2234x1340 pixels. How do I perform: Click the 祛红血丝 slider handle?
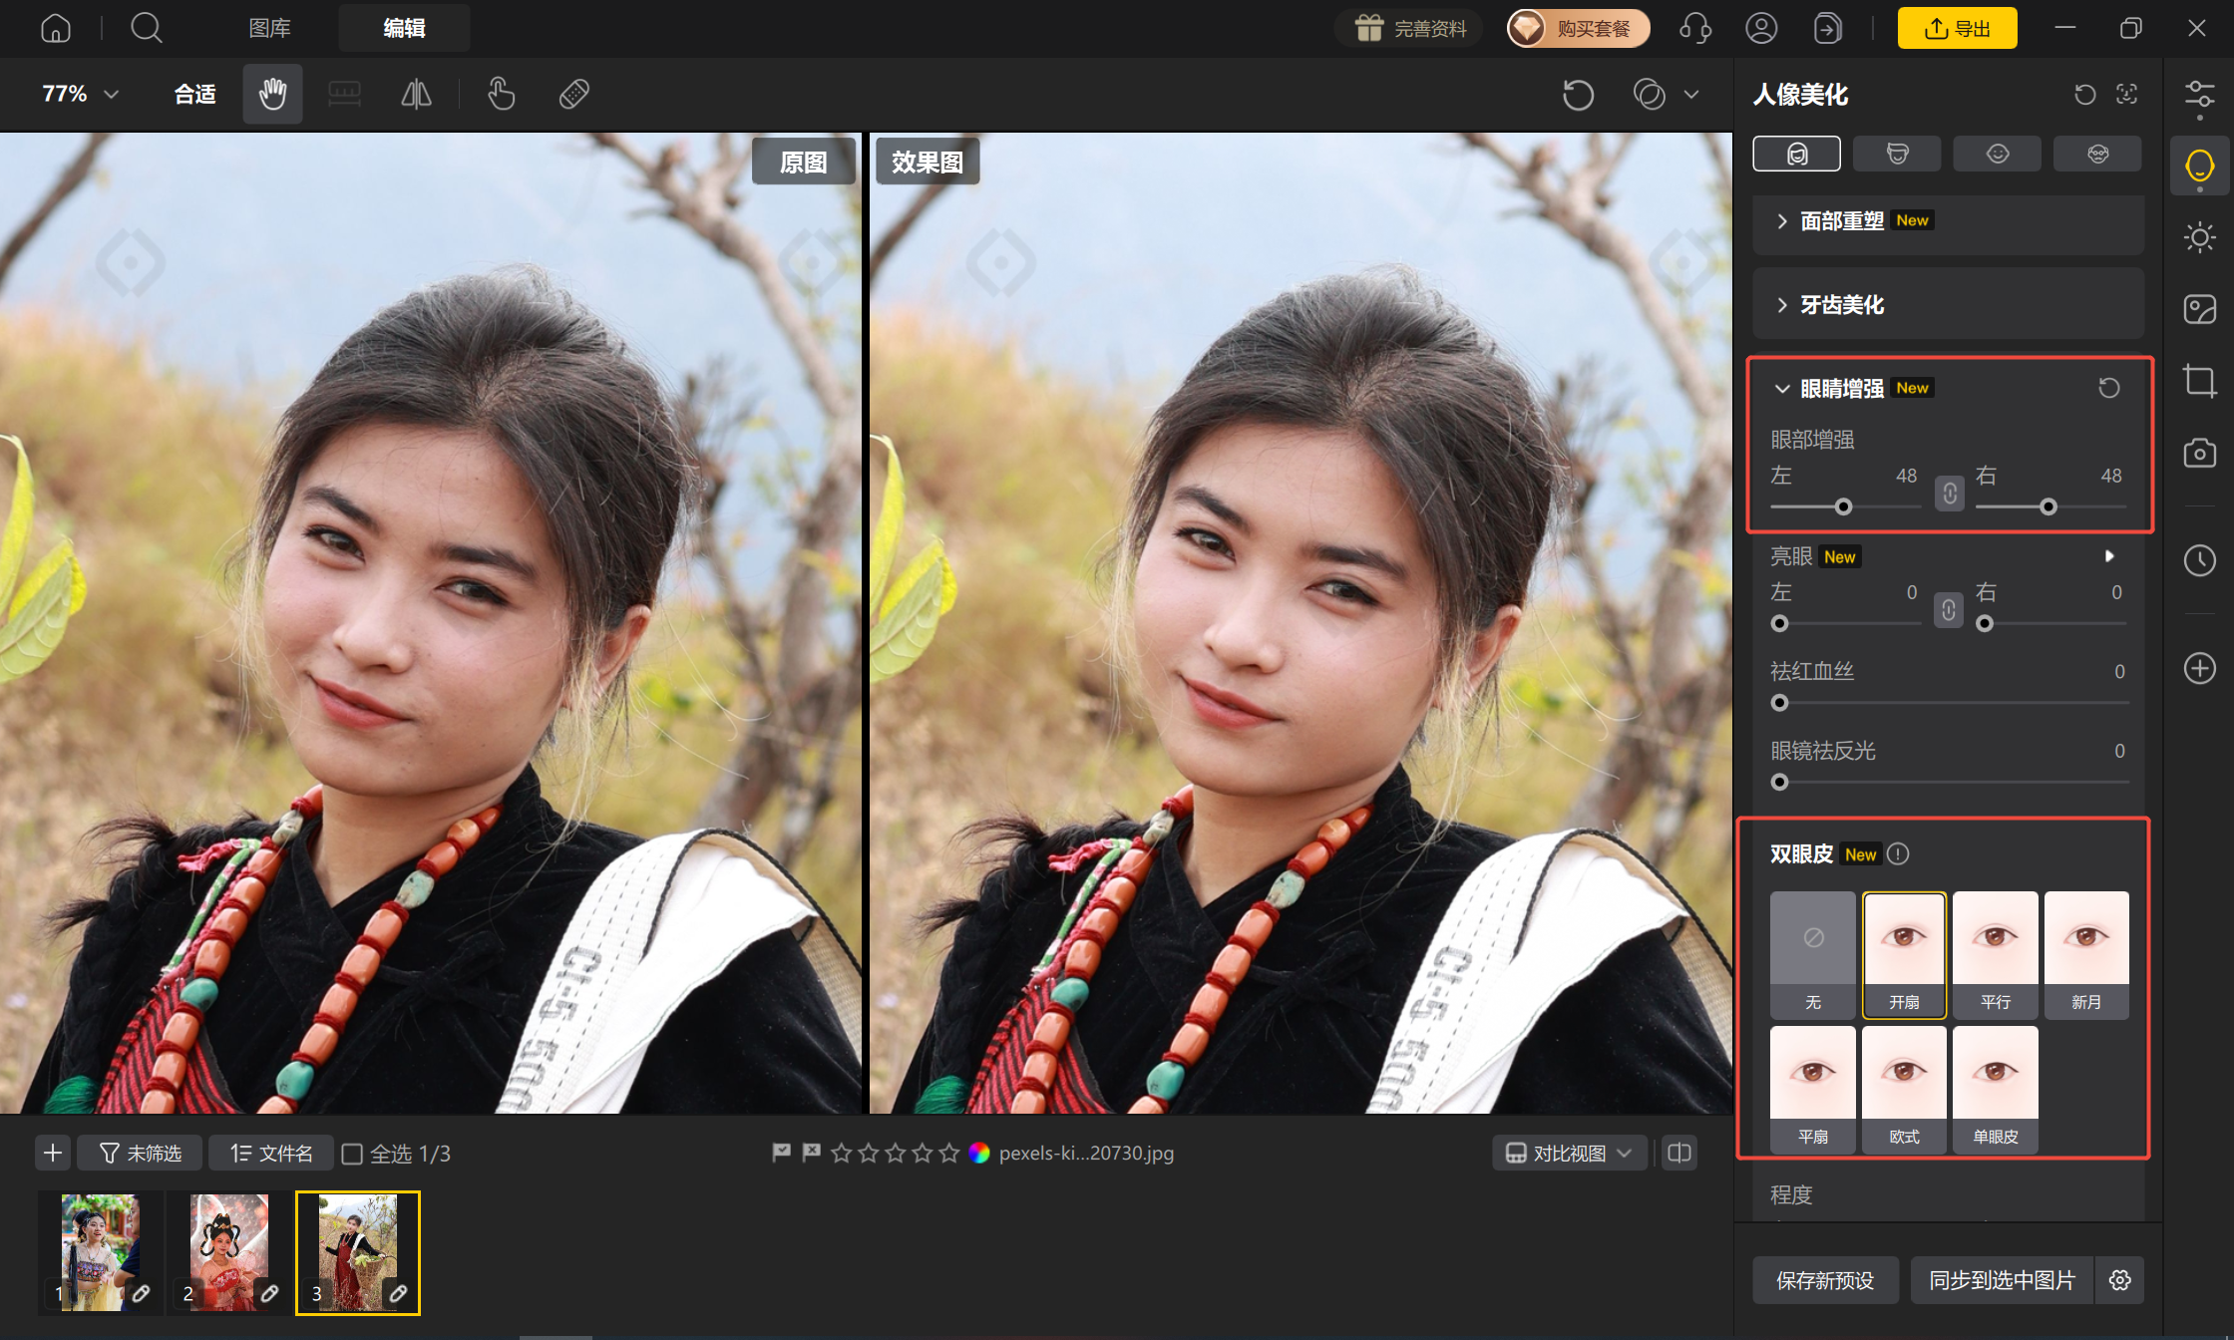[1779, 703]
